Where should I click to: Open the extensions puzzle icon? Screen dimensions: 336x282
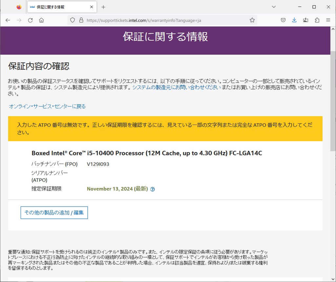point(317,20)
